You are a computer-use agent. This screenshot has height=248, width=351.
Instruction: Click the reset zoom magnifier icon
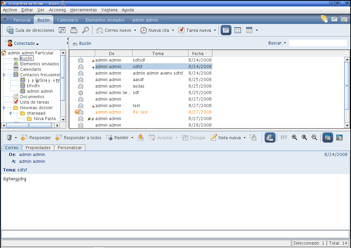[x=304, y=138]
